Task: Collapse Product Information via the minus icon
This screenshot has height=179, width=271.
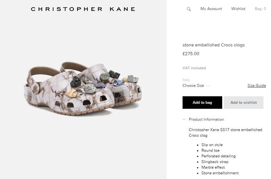Action: (x=184, y=120)
